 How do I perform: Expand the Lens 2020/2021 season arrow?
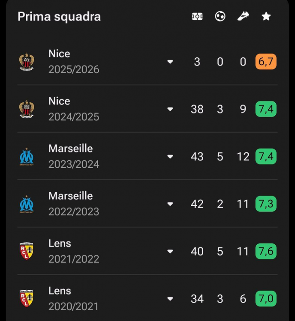(170, 299)
